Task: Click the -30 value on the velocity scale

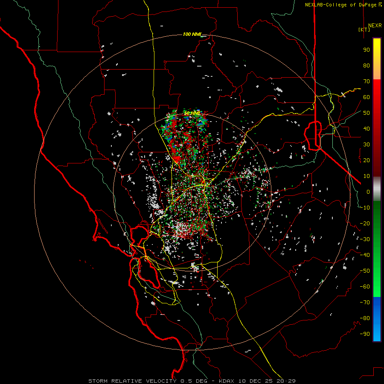Action: 365,239
